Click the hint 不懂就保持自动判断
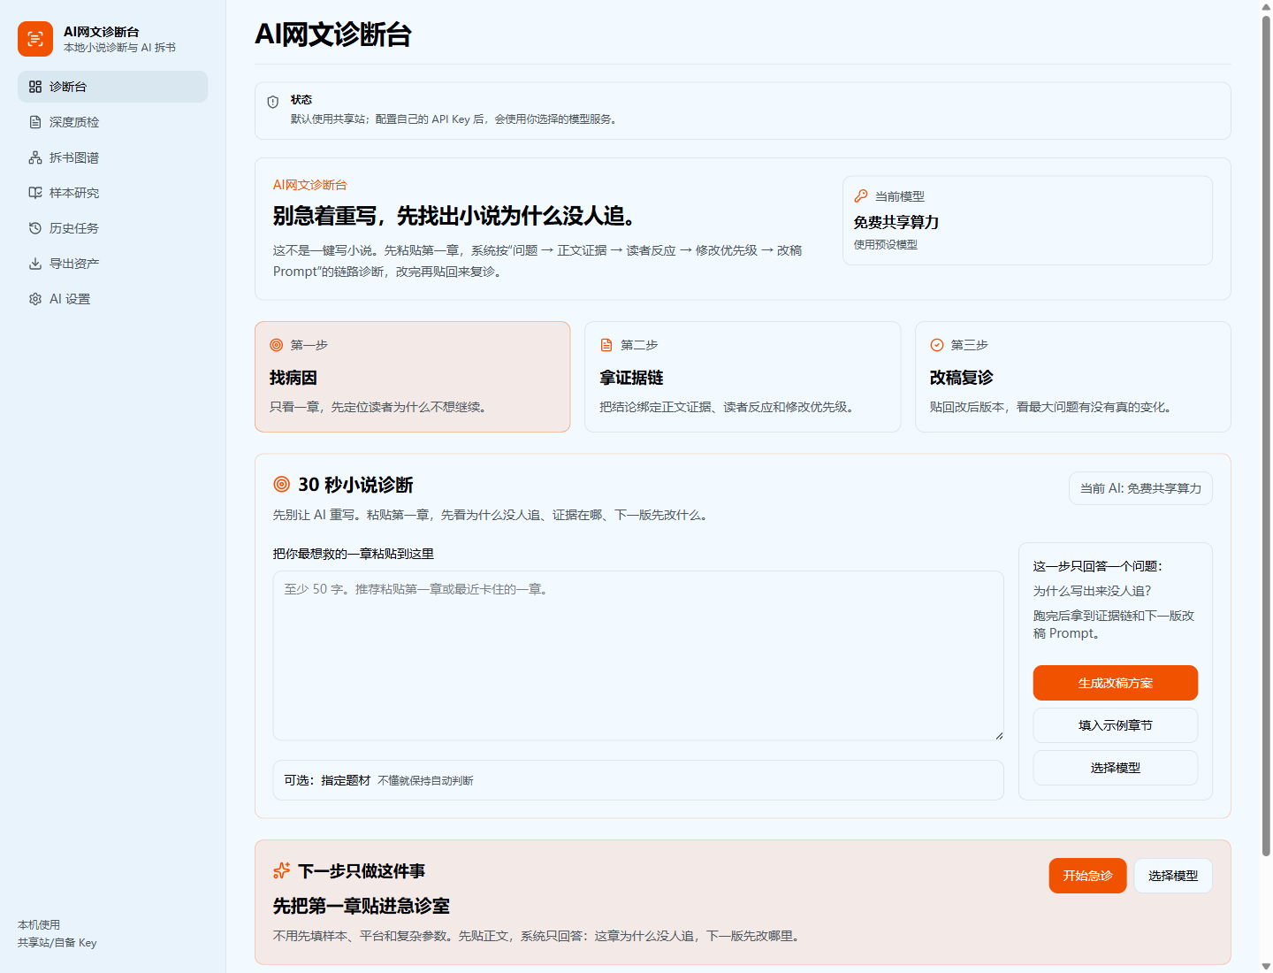This screenshot has height=973, width=1273. point(425,781)
